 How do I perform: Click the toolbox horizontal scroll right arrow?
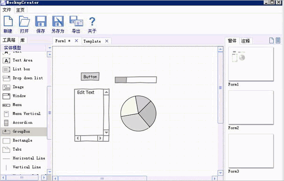point(44,178)
